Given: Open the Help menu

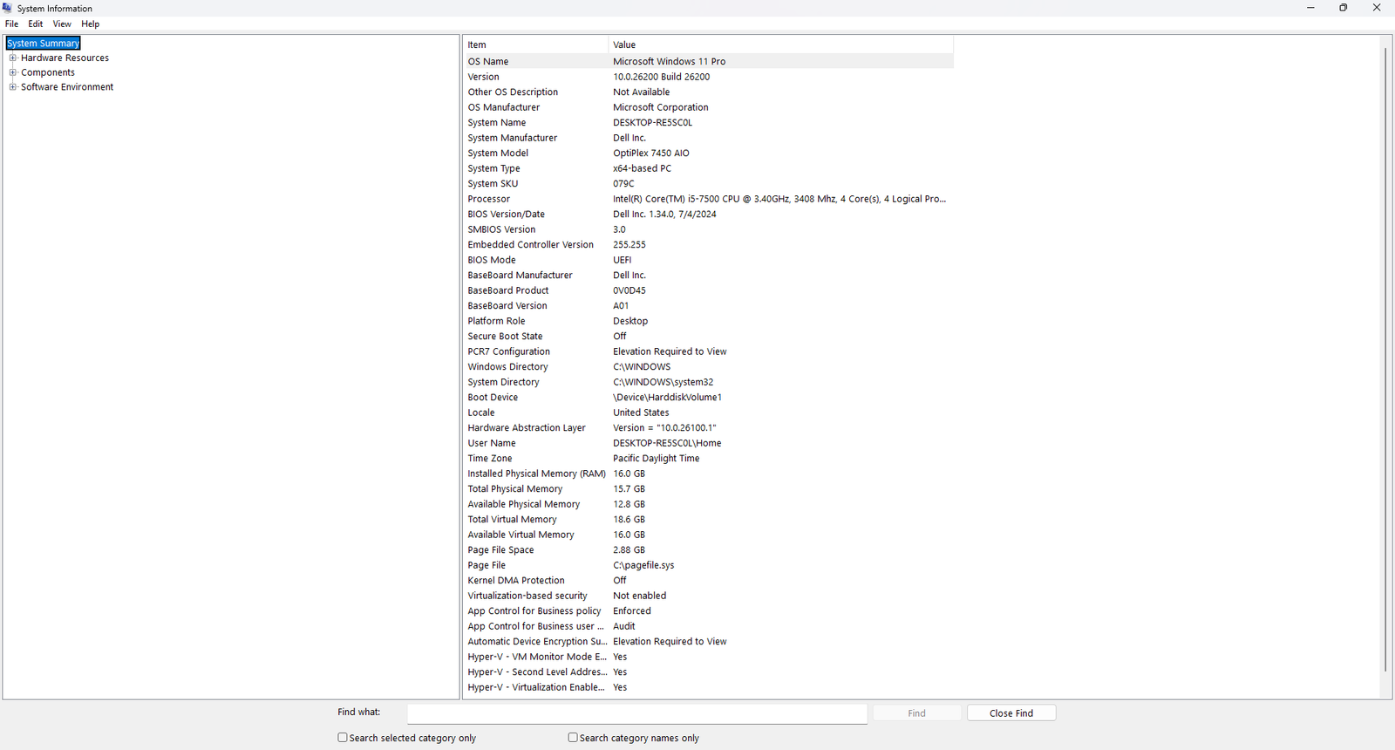Looking at the screenshot, I should coord(90,24).
